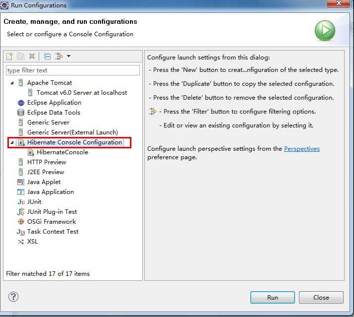The image size is (354, 317).
Task: Select XSL configuration type
Action: tap(33, 242)
